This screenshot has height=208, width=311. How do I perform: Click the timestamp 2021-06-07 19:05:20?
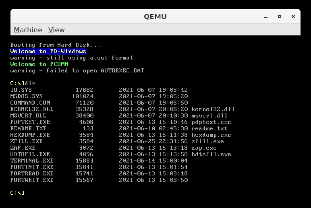[x=153, y=97]
